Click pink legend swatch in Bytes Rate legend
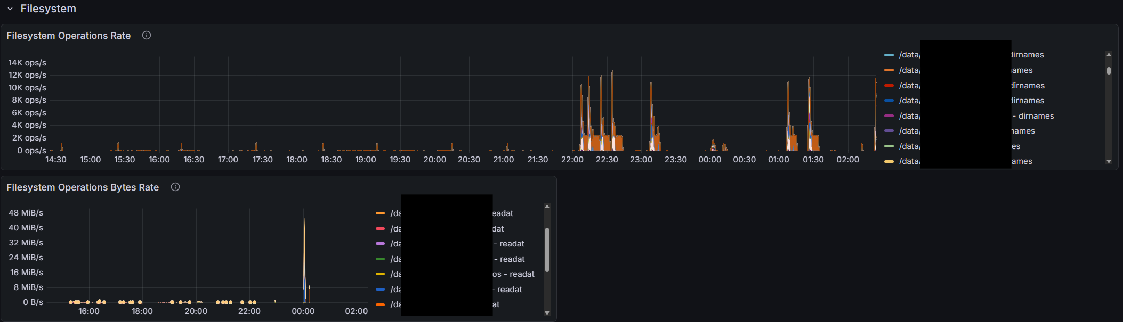Screen dimensions: 1123x322 pyautogui.click(x=380, y=228)
